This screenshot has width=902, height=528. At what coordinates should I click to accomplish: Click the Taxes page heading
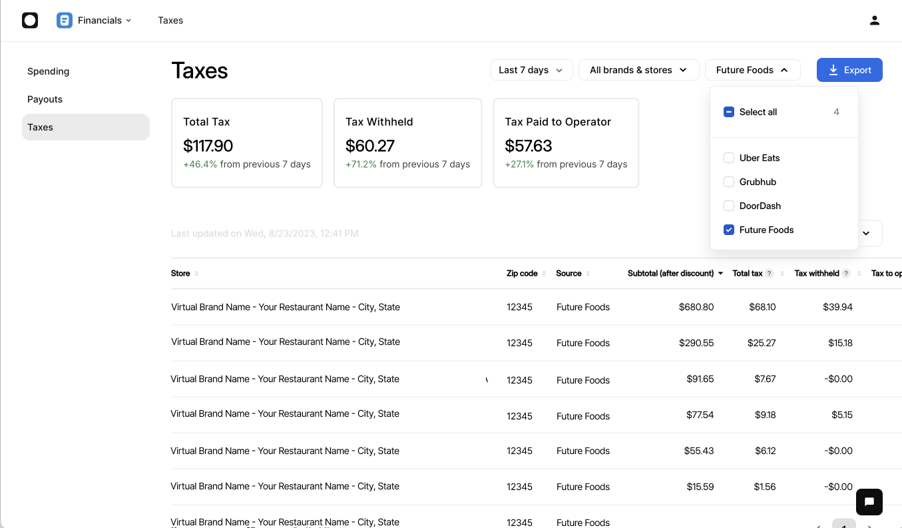point(200,71)
